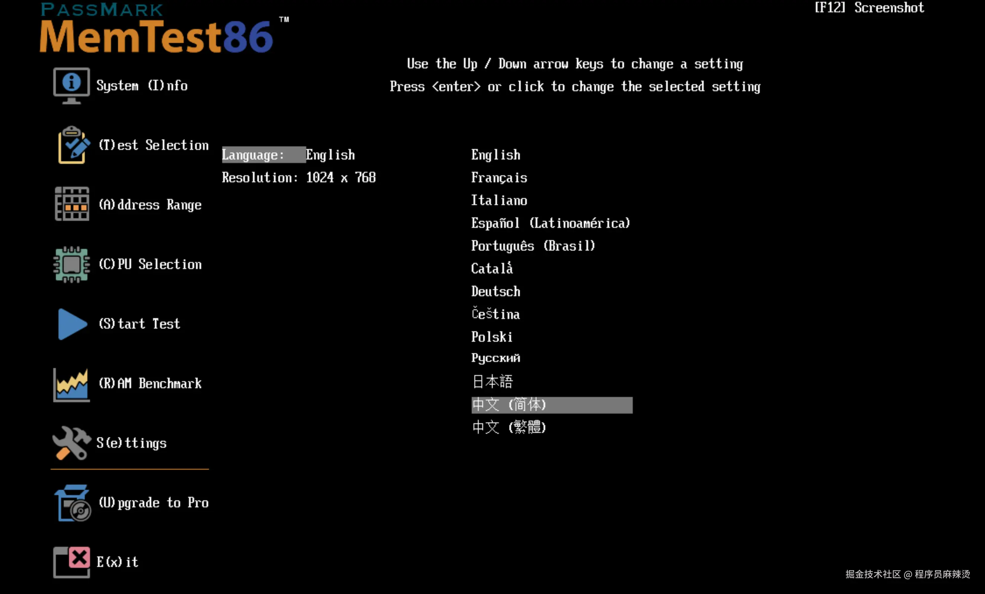Open Test Selection clipboard icon
This screenshot has height=594, width=985.
(x=73, y=145)
